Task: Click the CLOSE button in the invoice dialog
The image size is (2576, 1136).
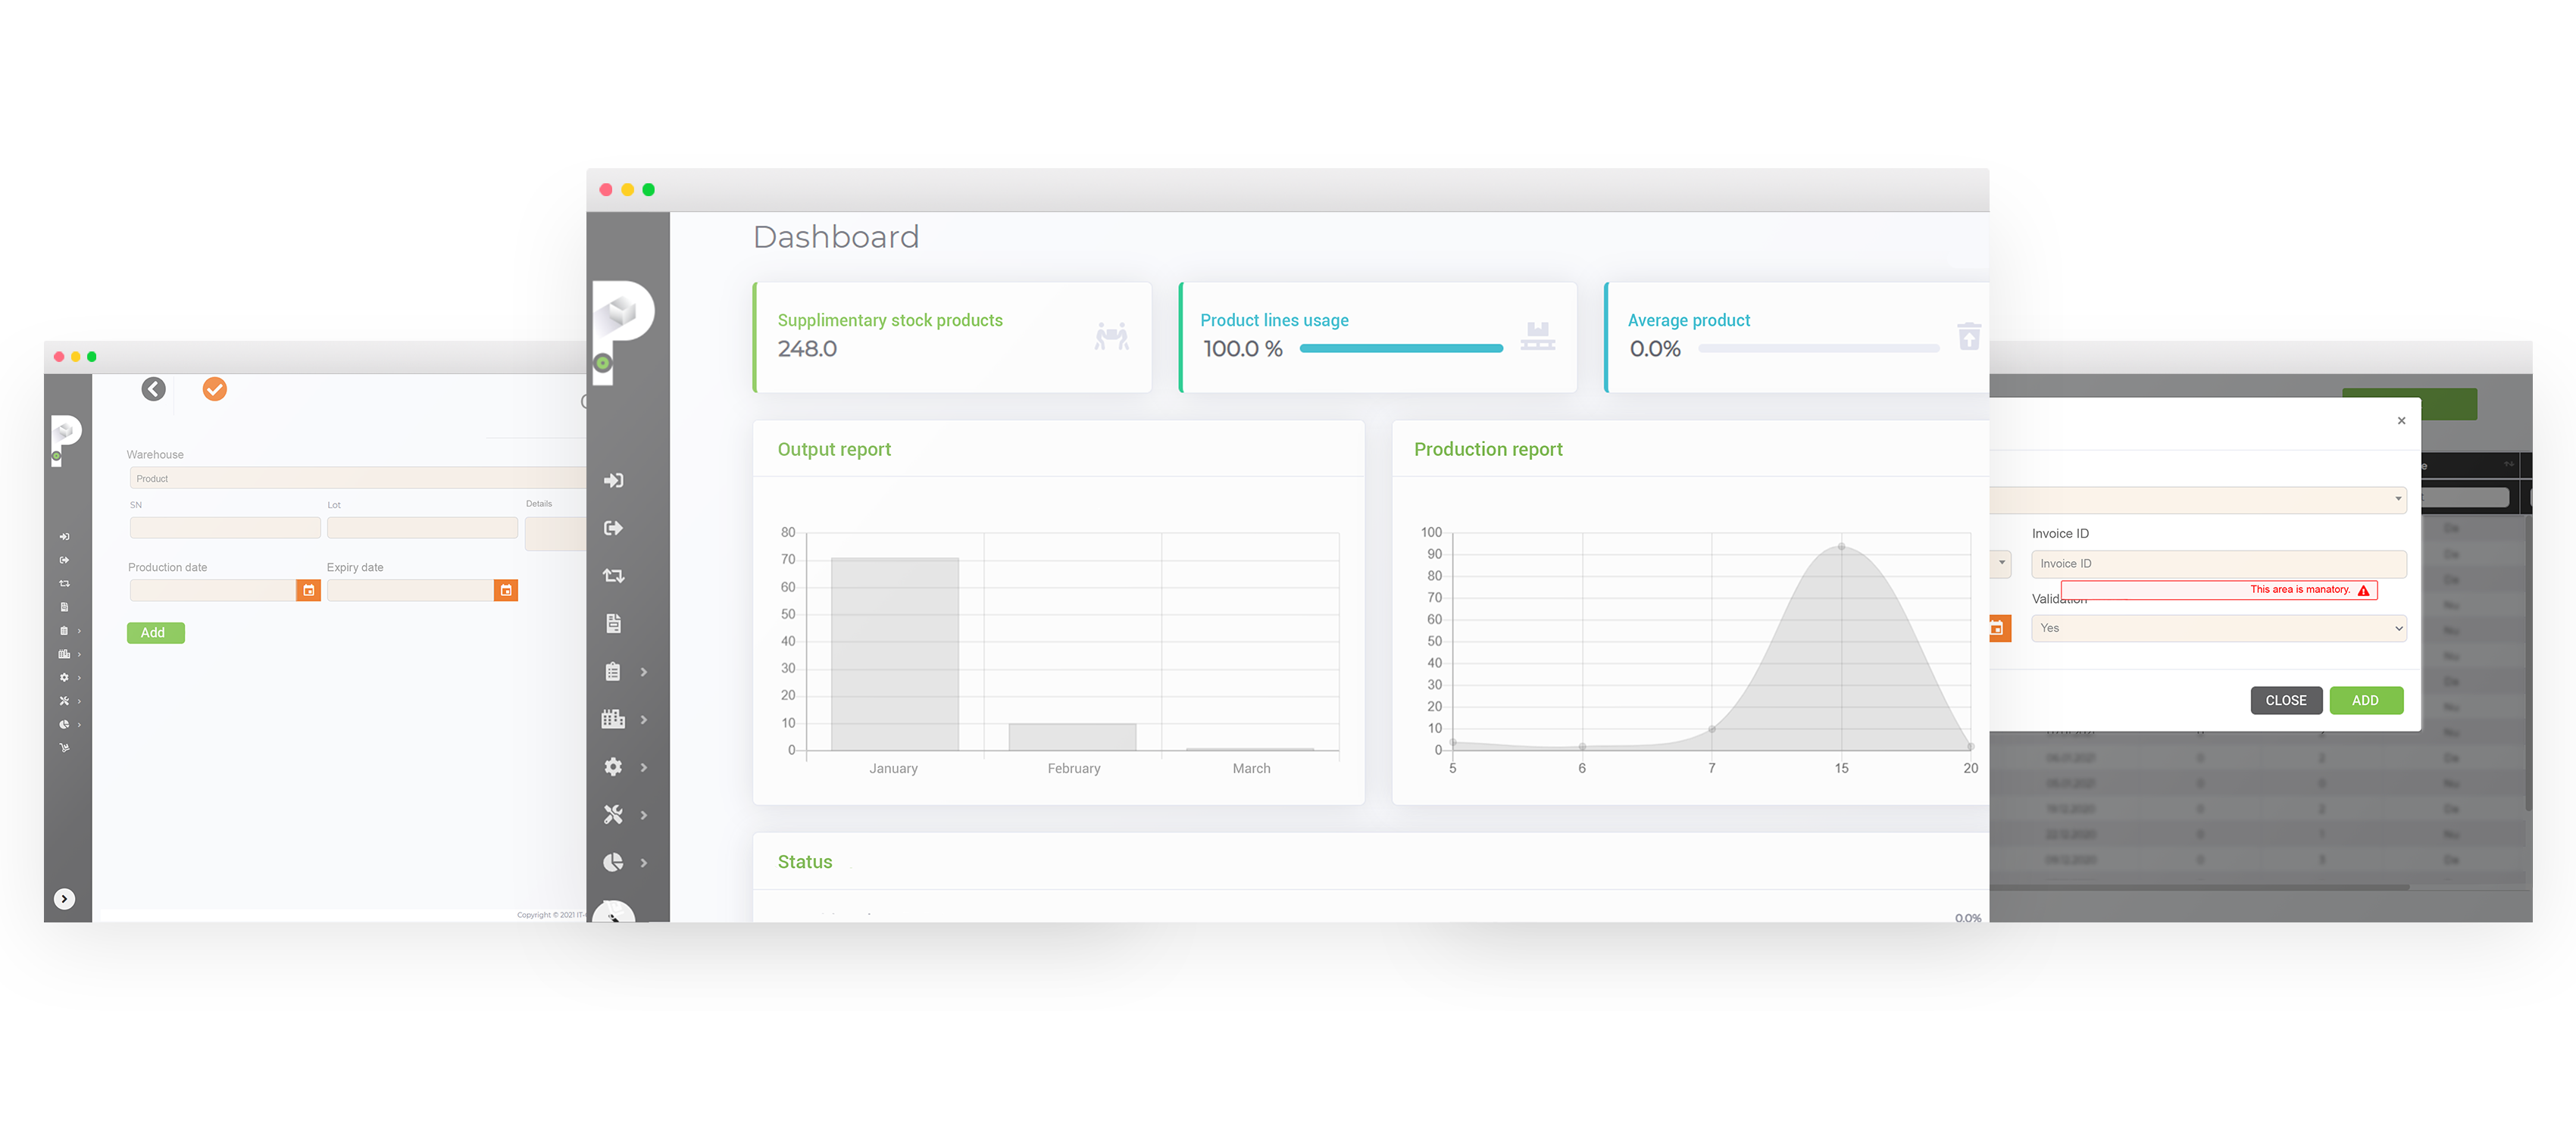Action: pyautogui.click(x=2286, y=701)
